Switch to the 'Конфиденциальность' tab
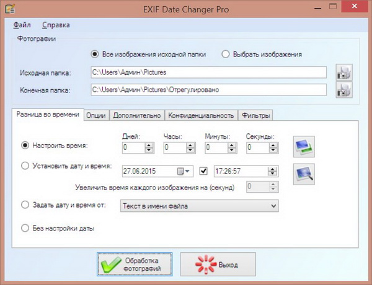This screenshot has width=372, height=285. coord(202,115)
